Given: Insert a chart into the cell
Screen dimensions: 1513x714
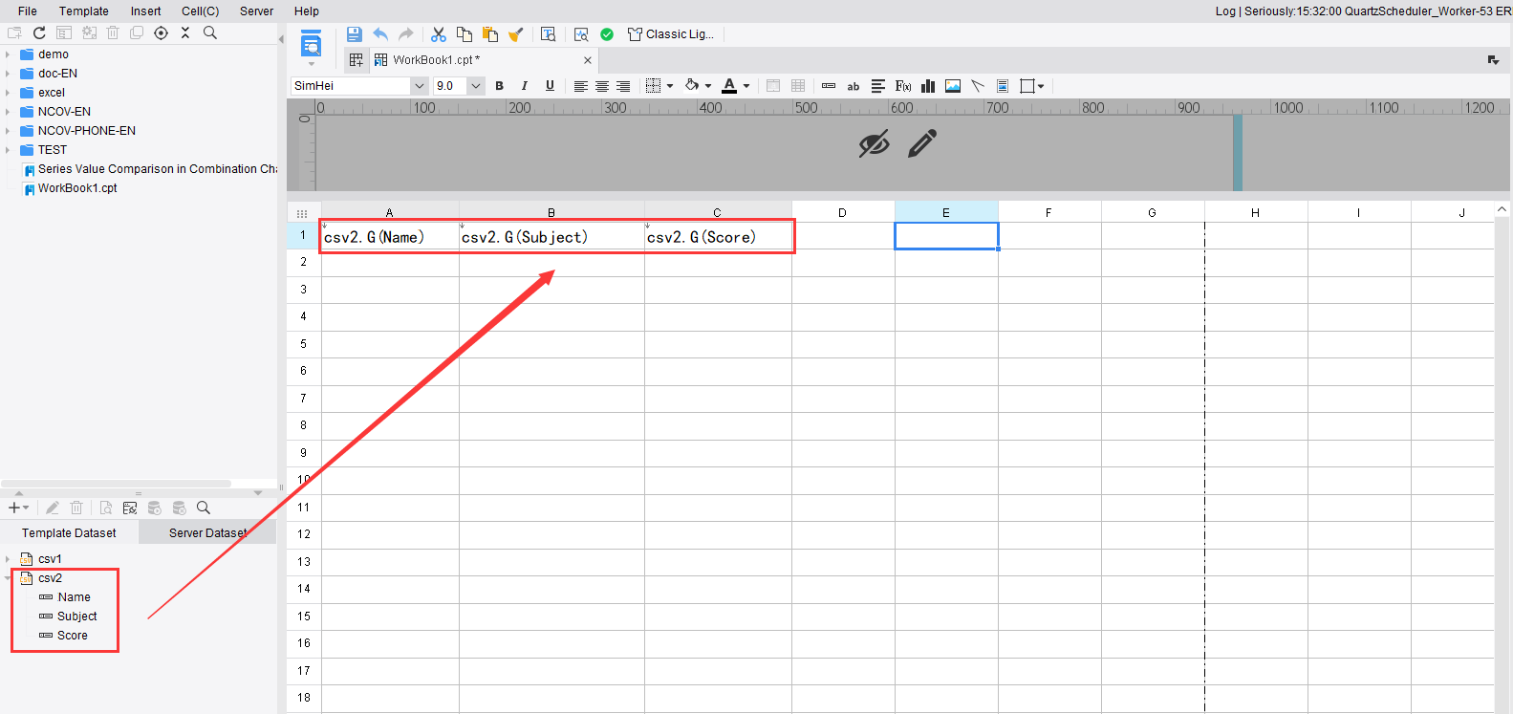Looking at the screenshot, I should point(928,86).
